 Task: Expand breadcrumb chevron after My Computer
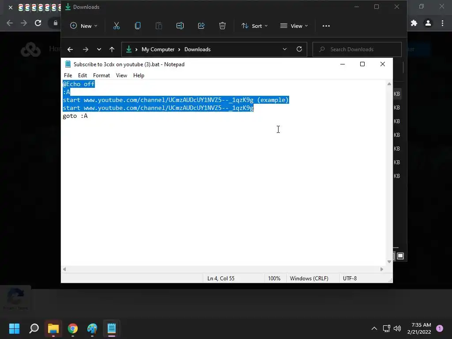pos(179,49)
